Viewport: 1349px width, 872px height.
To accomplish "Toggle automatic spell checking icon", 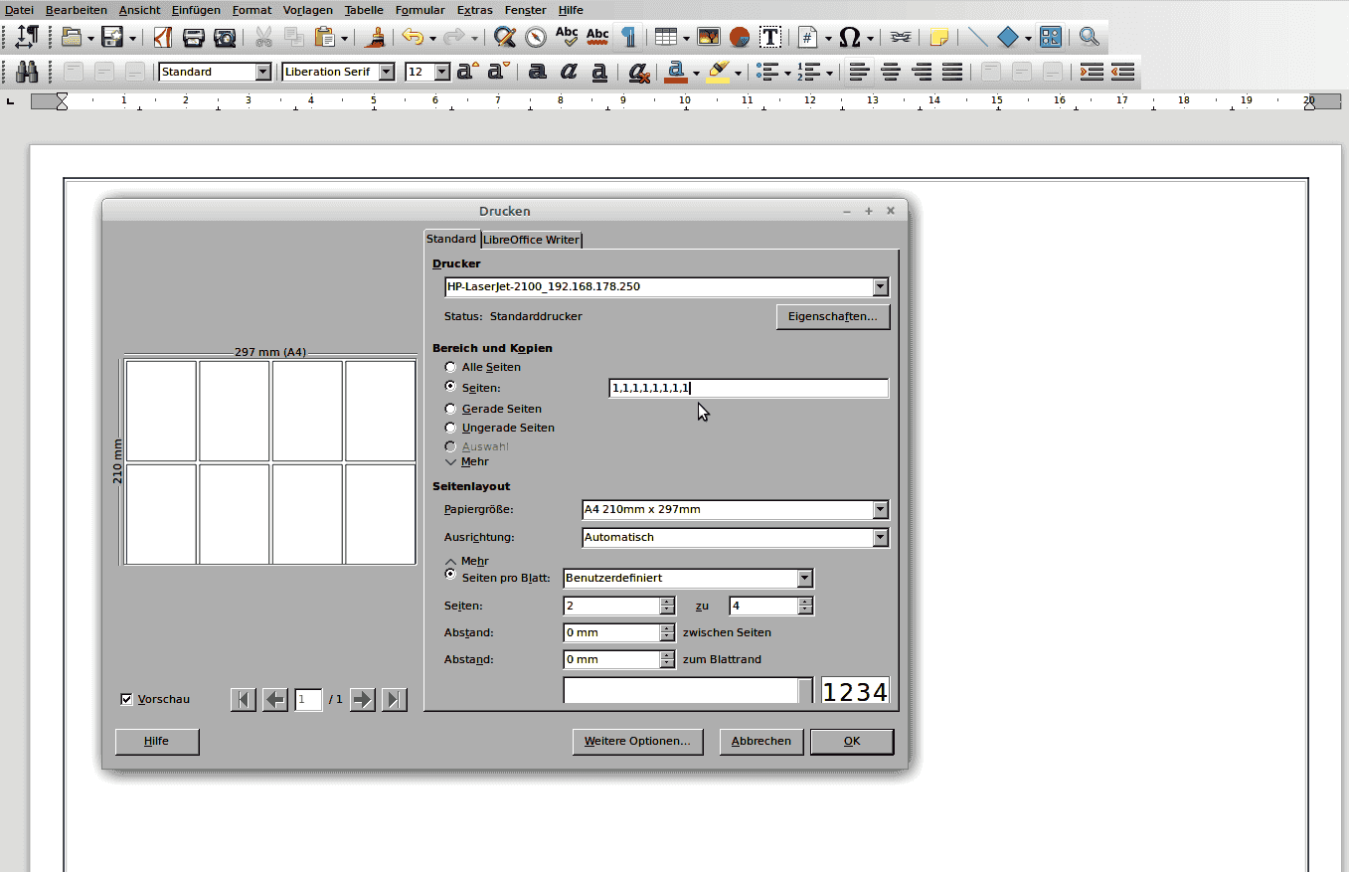I will (x=597, y=38).
